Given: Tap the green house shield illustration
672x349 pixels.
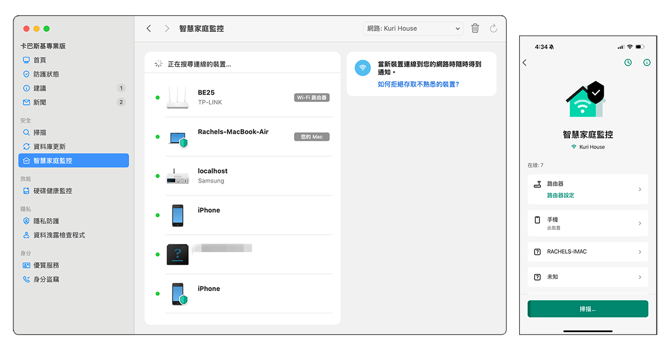Looking at the screenshot, I should [587, 100].
